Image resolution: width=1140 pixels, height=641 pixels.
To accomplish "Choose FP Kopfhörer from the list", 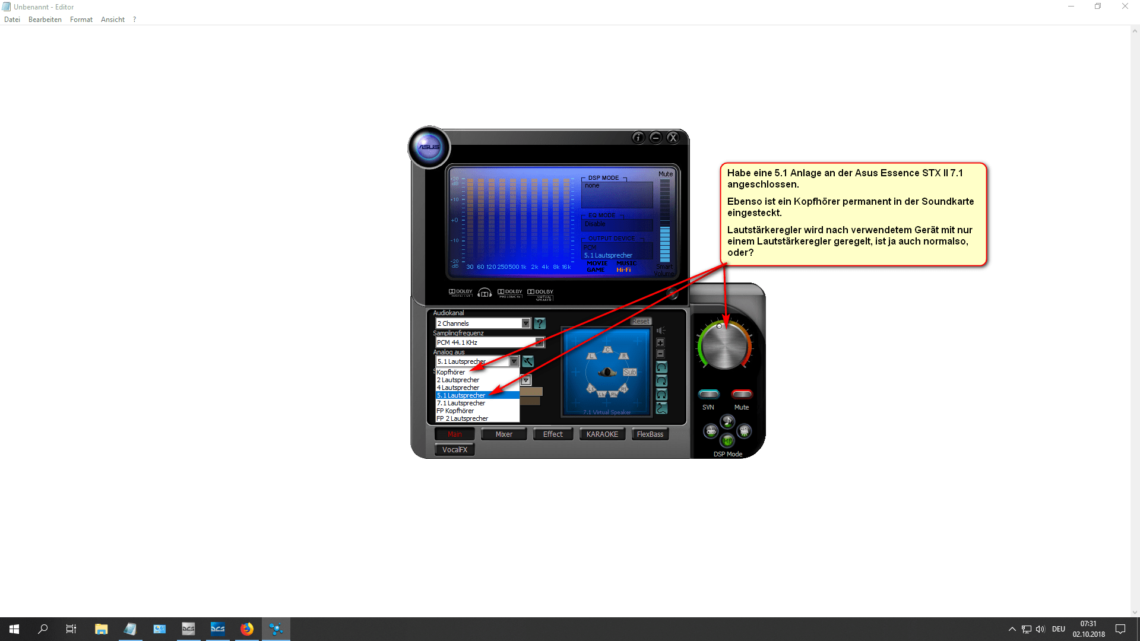I will click(x=477, y=411).
